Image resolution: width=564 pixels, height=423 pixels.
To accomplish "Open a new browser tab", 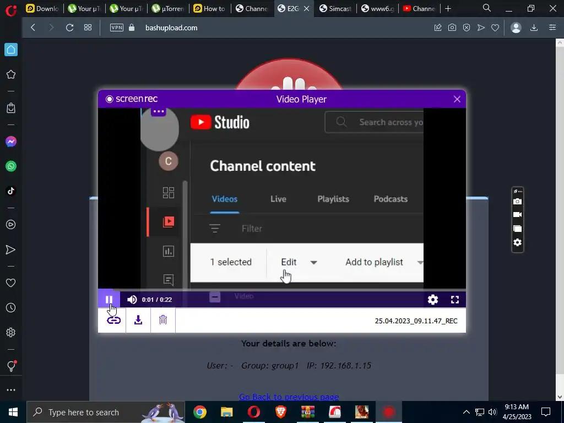I will click(448, 9).
